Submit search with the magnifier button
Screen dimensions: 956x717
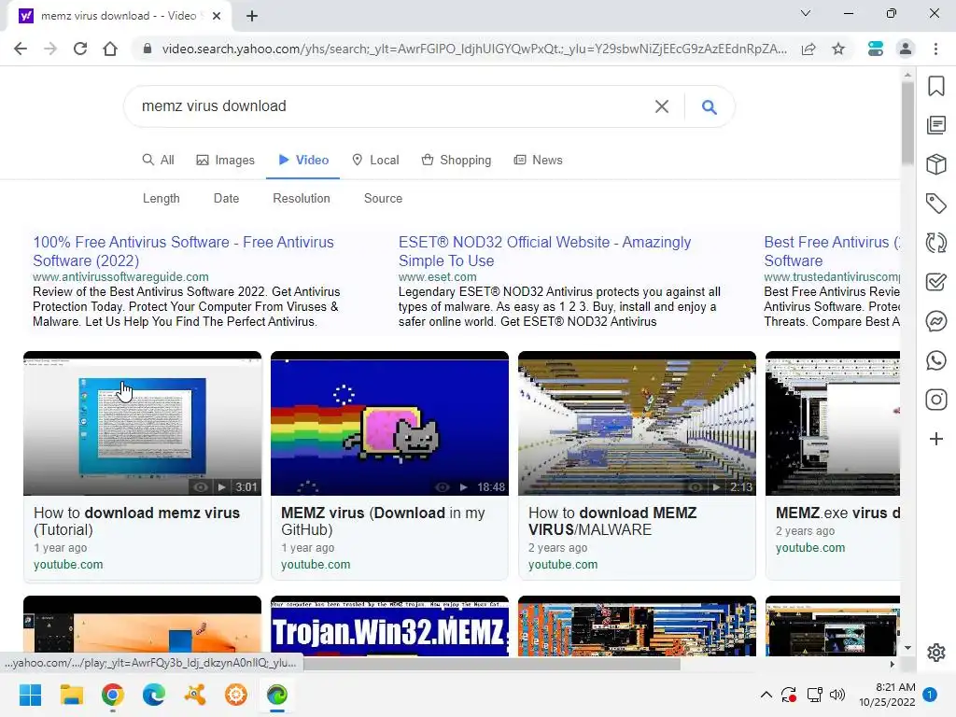click(x=709, y=106)
